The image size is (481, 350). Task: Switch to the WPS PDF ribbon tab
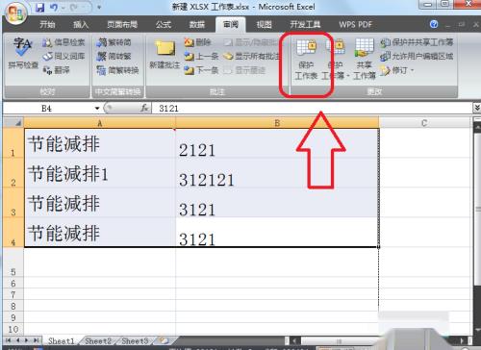355,24
